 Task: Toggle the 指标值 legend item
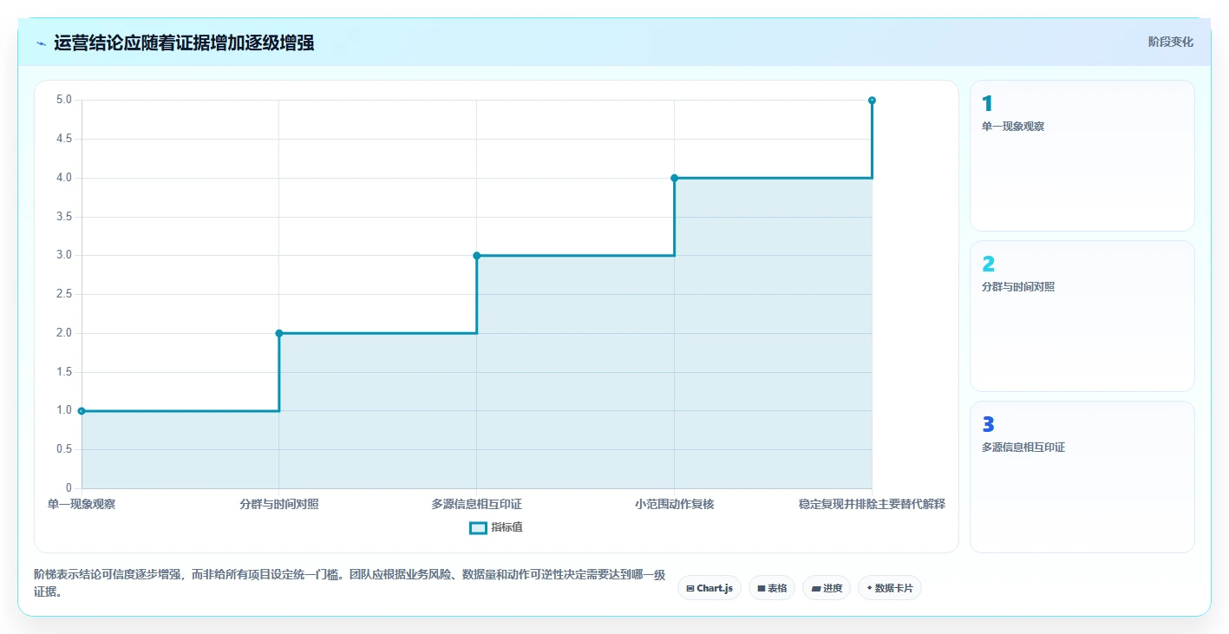pos(496,527)
